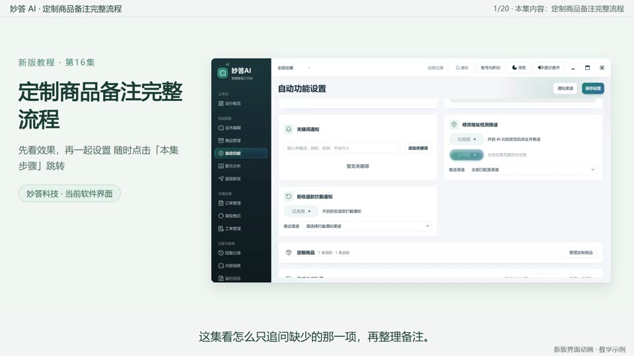Click the 1 条规则 · 1 条启用 text
The width and height of the screenshot is (634, 356).
click(334, 252)
